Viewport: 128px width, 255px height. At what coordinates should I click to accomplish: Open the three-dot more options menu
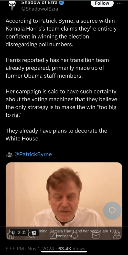coord(119,3)
